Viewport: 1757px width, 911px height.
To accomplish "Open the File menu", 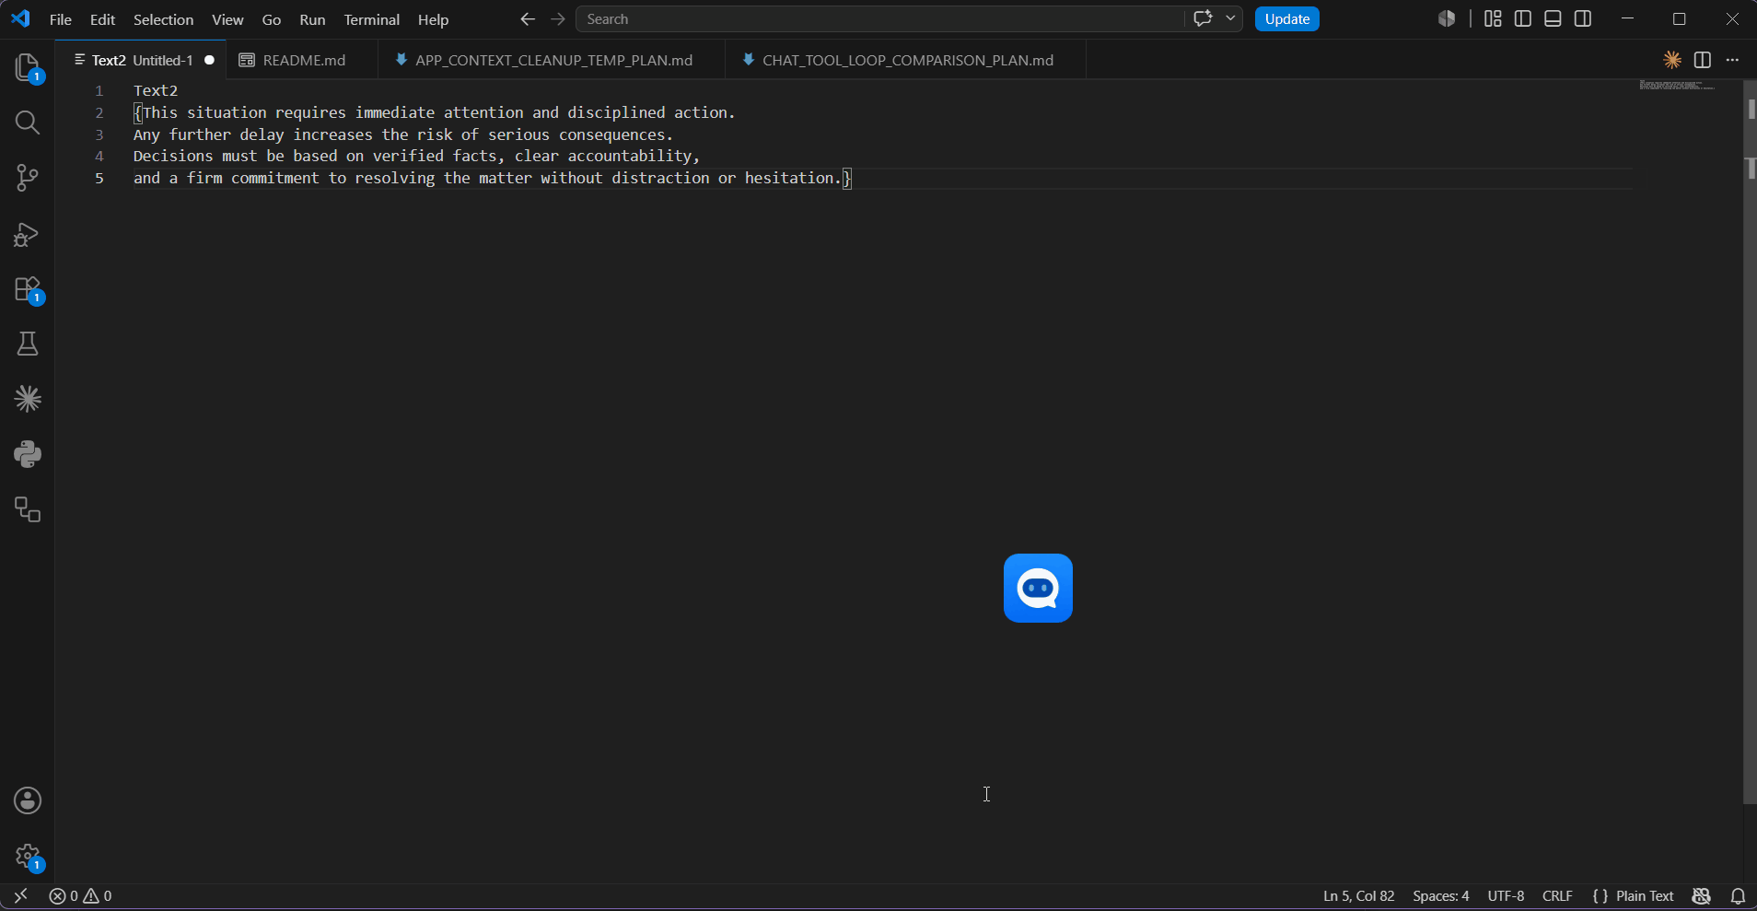I will point(61,19).
